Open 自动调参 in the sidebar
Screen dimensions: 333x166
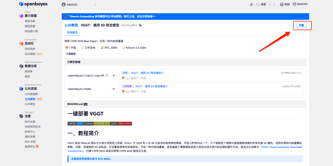[x=30, y=49]
